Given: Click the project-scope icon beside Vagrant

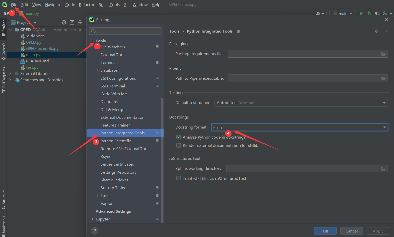Looking at the screenshot, I should pos(157,203).
